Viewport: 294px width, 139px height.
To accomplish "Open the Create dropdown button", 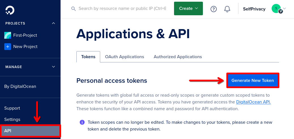I will click(188, 8).
